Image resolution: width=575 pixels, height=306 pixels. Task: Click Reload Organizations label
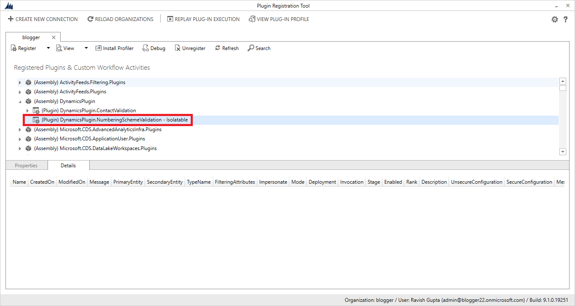[124, 19]
